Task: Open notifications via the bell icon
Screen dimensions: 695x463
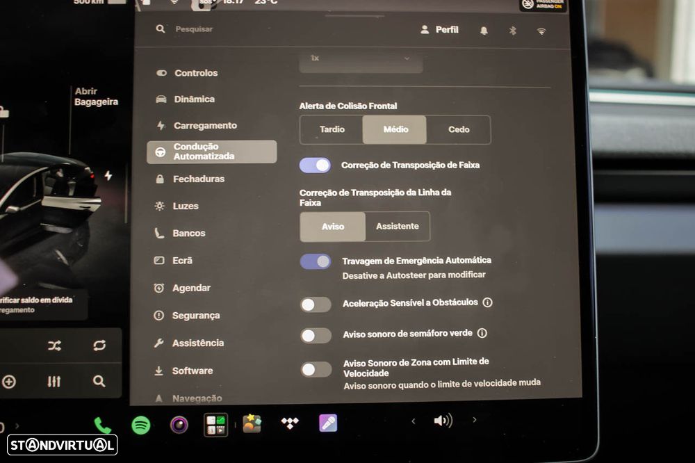Action: 484,31
